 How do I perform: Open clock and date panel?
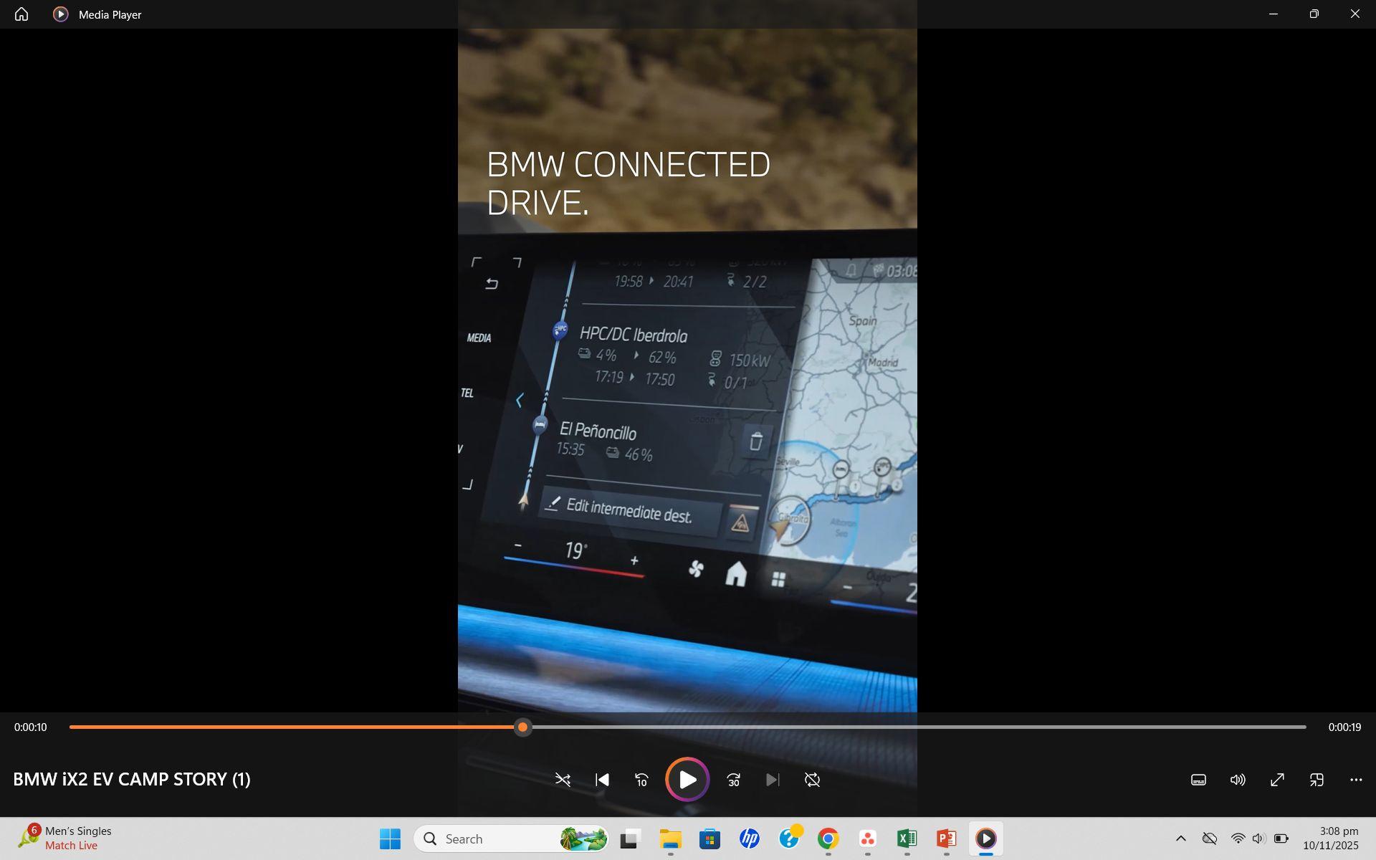pos(1331,838)
